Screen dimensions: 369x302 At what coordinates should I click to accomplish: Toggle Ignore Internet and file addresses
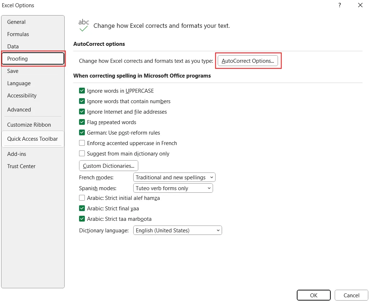click(x=82, y=112)
